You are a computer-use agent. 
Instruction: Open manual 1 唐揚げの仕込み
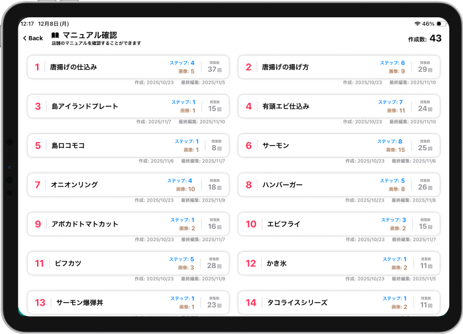(128, 67)
